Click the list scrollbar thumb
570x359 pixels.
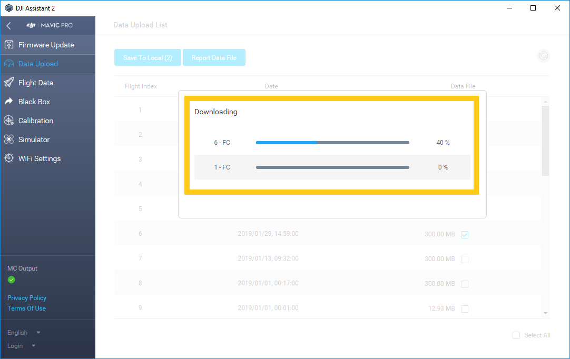click(545, 141)
